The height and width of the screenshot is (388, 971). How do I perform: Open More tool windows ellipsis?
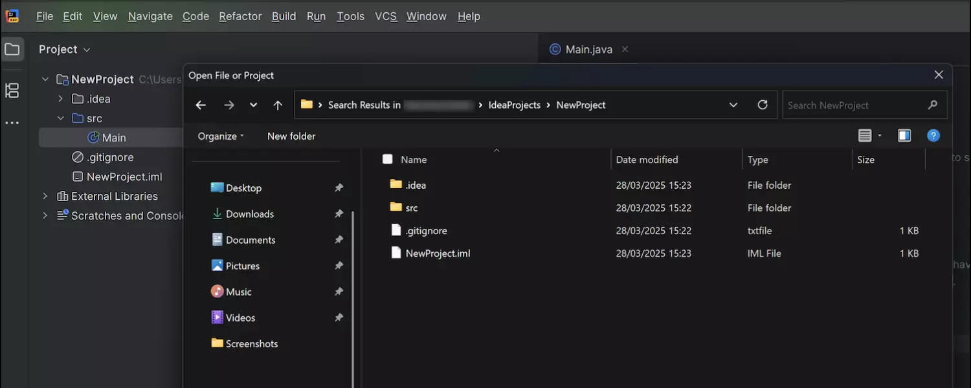12,123
